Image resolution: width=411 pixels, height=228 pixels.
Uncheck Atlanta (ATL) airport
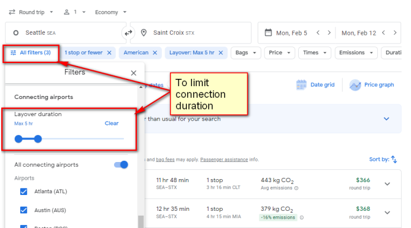[23, 191]
